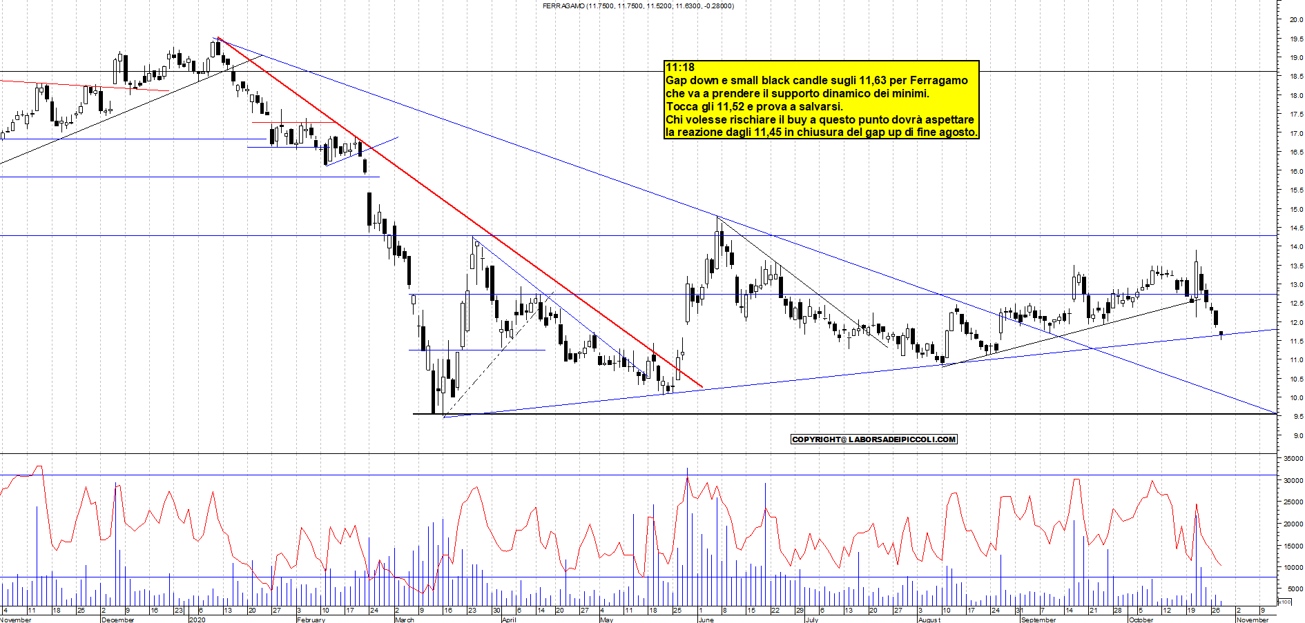Click the September month label
The height and width of the screenshot is (623, 1305).
1038,620
